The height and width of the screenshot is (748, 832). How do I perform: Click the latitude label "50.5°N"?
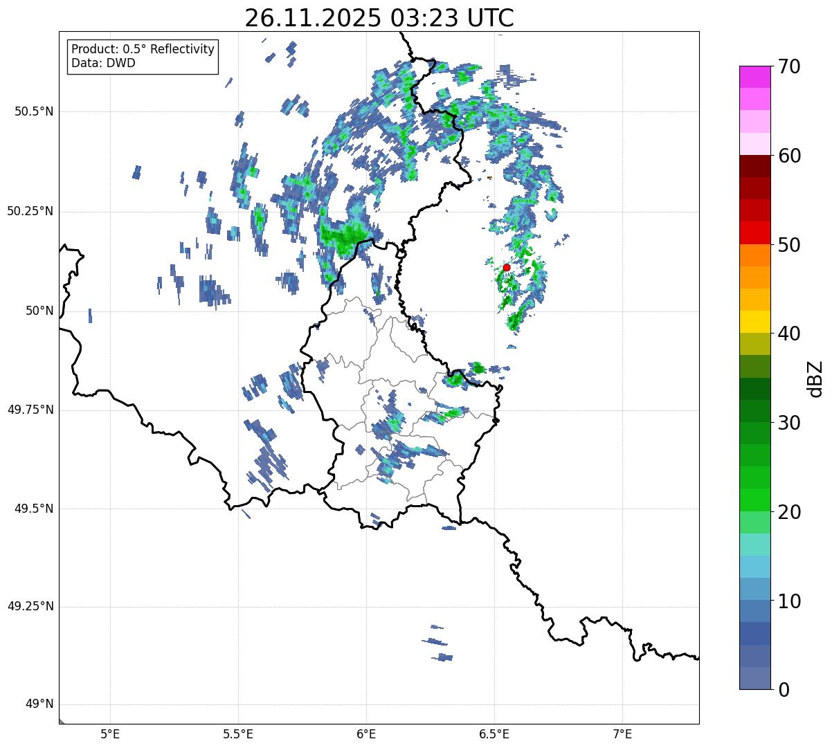tap(34, 111)
